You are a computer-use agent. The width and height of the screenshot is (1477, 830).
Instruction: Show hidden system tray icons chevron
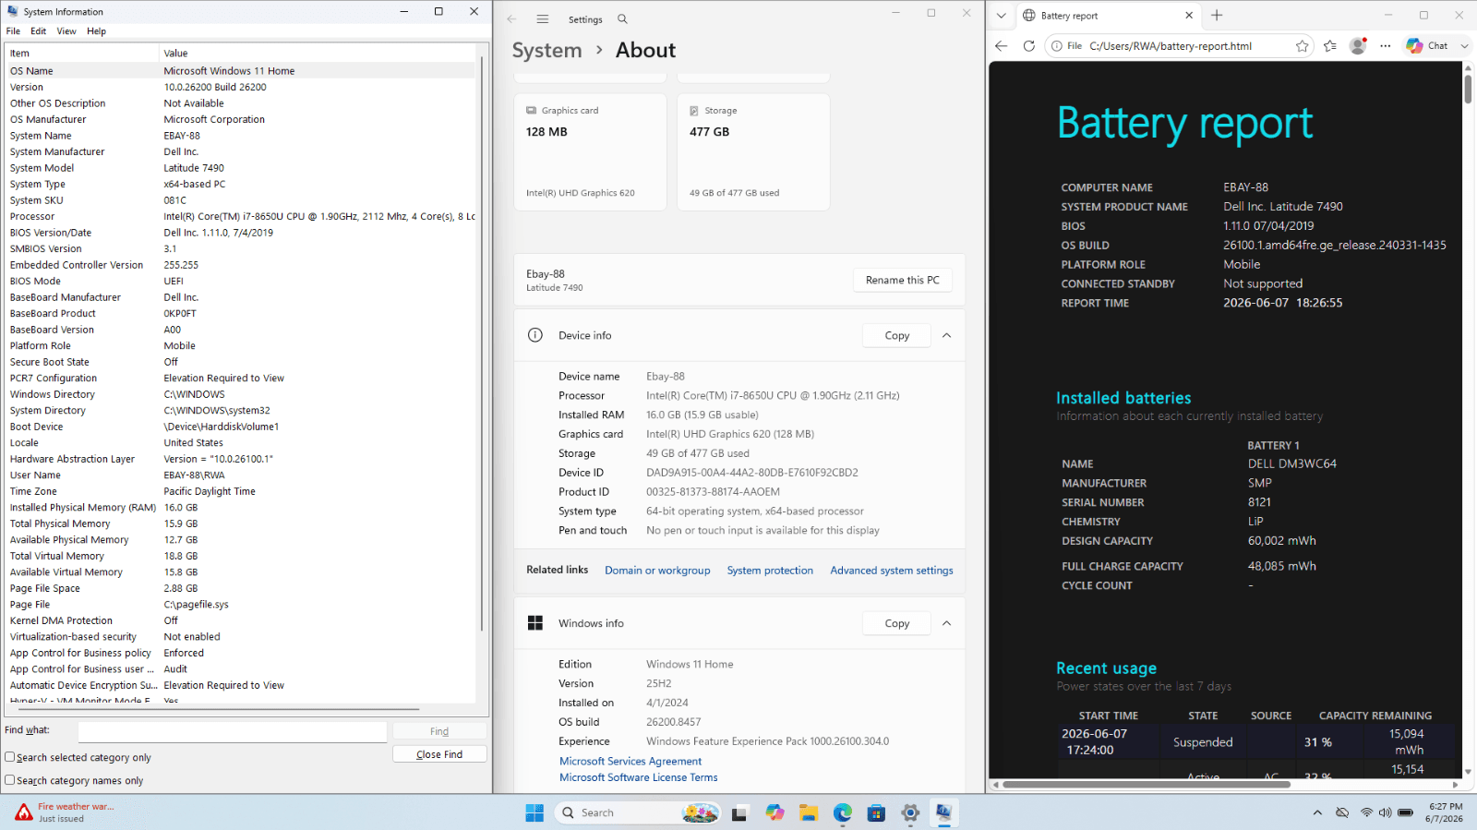click(1317, 812)
